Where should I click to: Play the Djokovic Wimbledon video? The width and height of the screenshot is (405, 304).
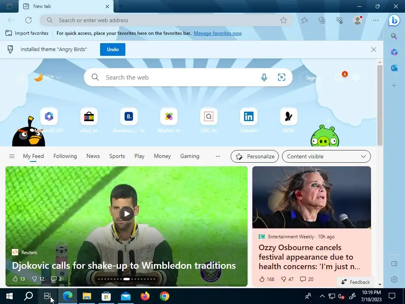[126, 213]
